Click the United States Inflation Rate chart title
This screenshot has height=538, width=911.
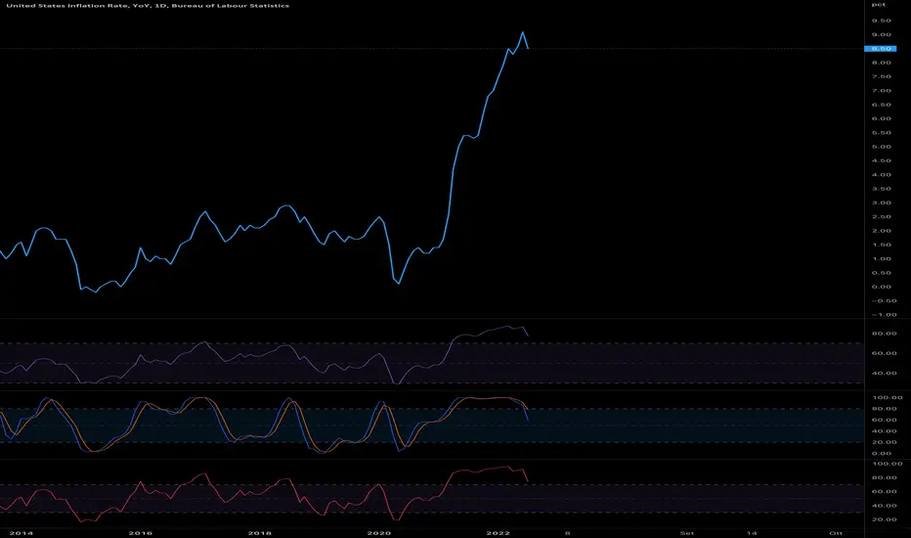[x=148, y=6]
